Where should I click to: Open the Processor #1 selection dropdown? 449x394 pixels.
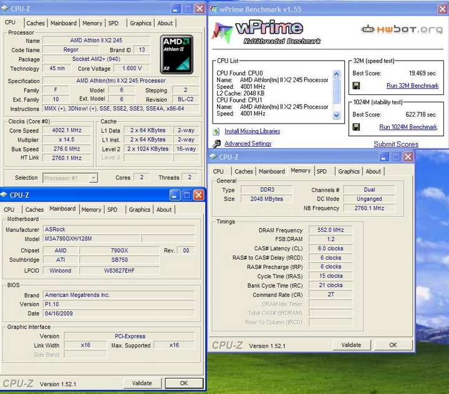pyautogui.click(x=94, y=178)
